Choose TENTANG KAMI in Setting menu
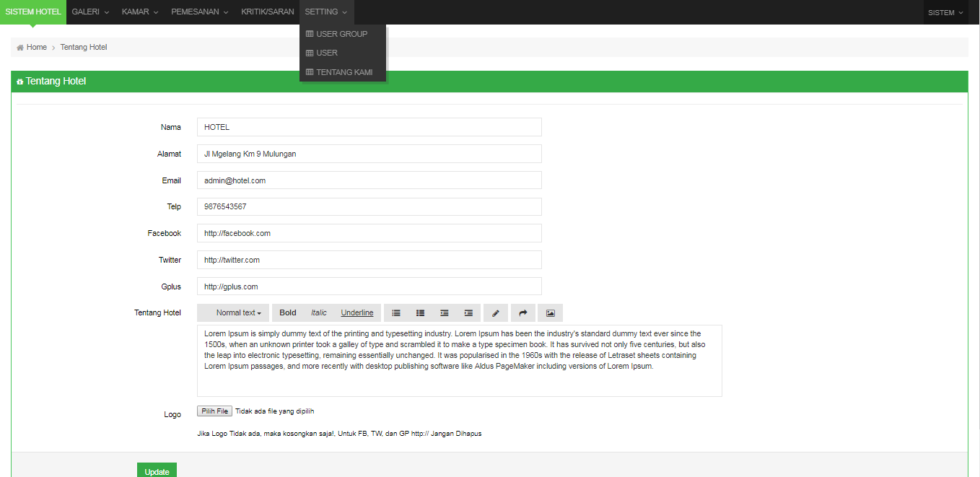Viewport: 980px width, 477px height. (x=344, y=72)
